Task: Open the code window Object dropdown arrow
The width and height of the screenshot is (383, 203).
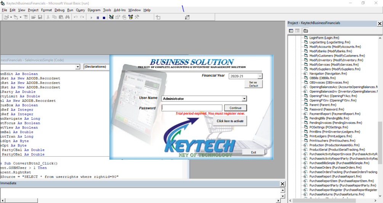Action: click(x=78, y=67)
